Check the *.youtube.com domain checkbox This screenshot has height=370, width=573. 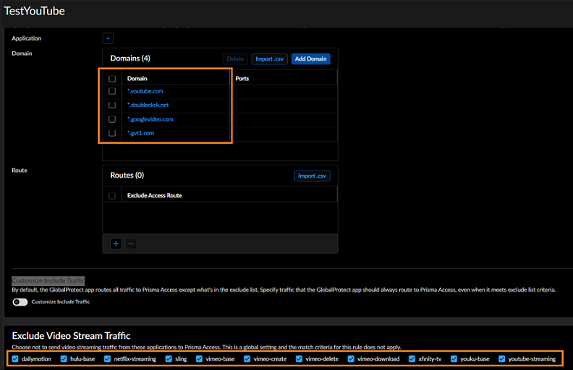pyautogui.click(x=112, y=92)
